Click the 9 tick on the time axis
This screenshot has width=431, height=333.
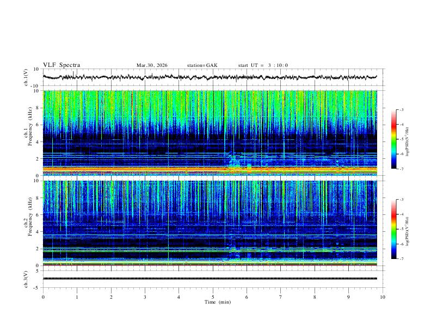click(x=348, y=297)
